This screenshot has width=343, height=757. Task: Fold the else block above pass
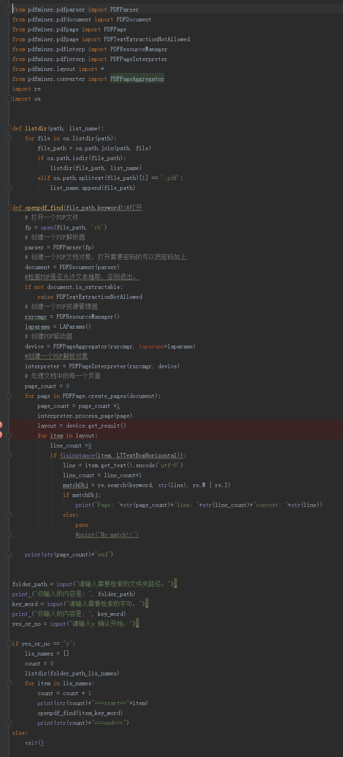(9, 515)
